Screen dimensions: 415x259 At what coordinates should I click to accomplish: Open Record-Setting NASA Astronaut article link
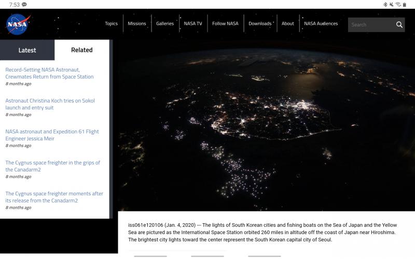tap(49, 73)
